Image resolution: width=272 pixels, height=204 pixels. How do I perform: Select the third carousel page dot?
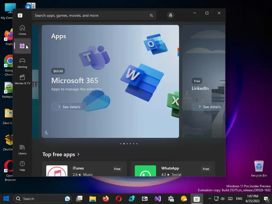coord(127,144)
